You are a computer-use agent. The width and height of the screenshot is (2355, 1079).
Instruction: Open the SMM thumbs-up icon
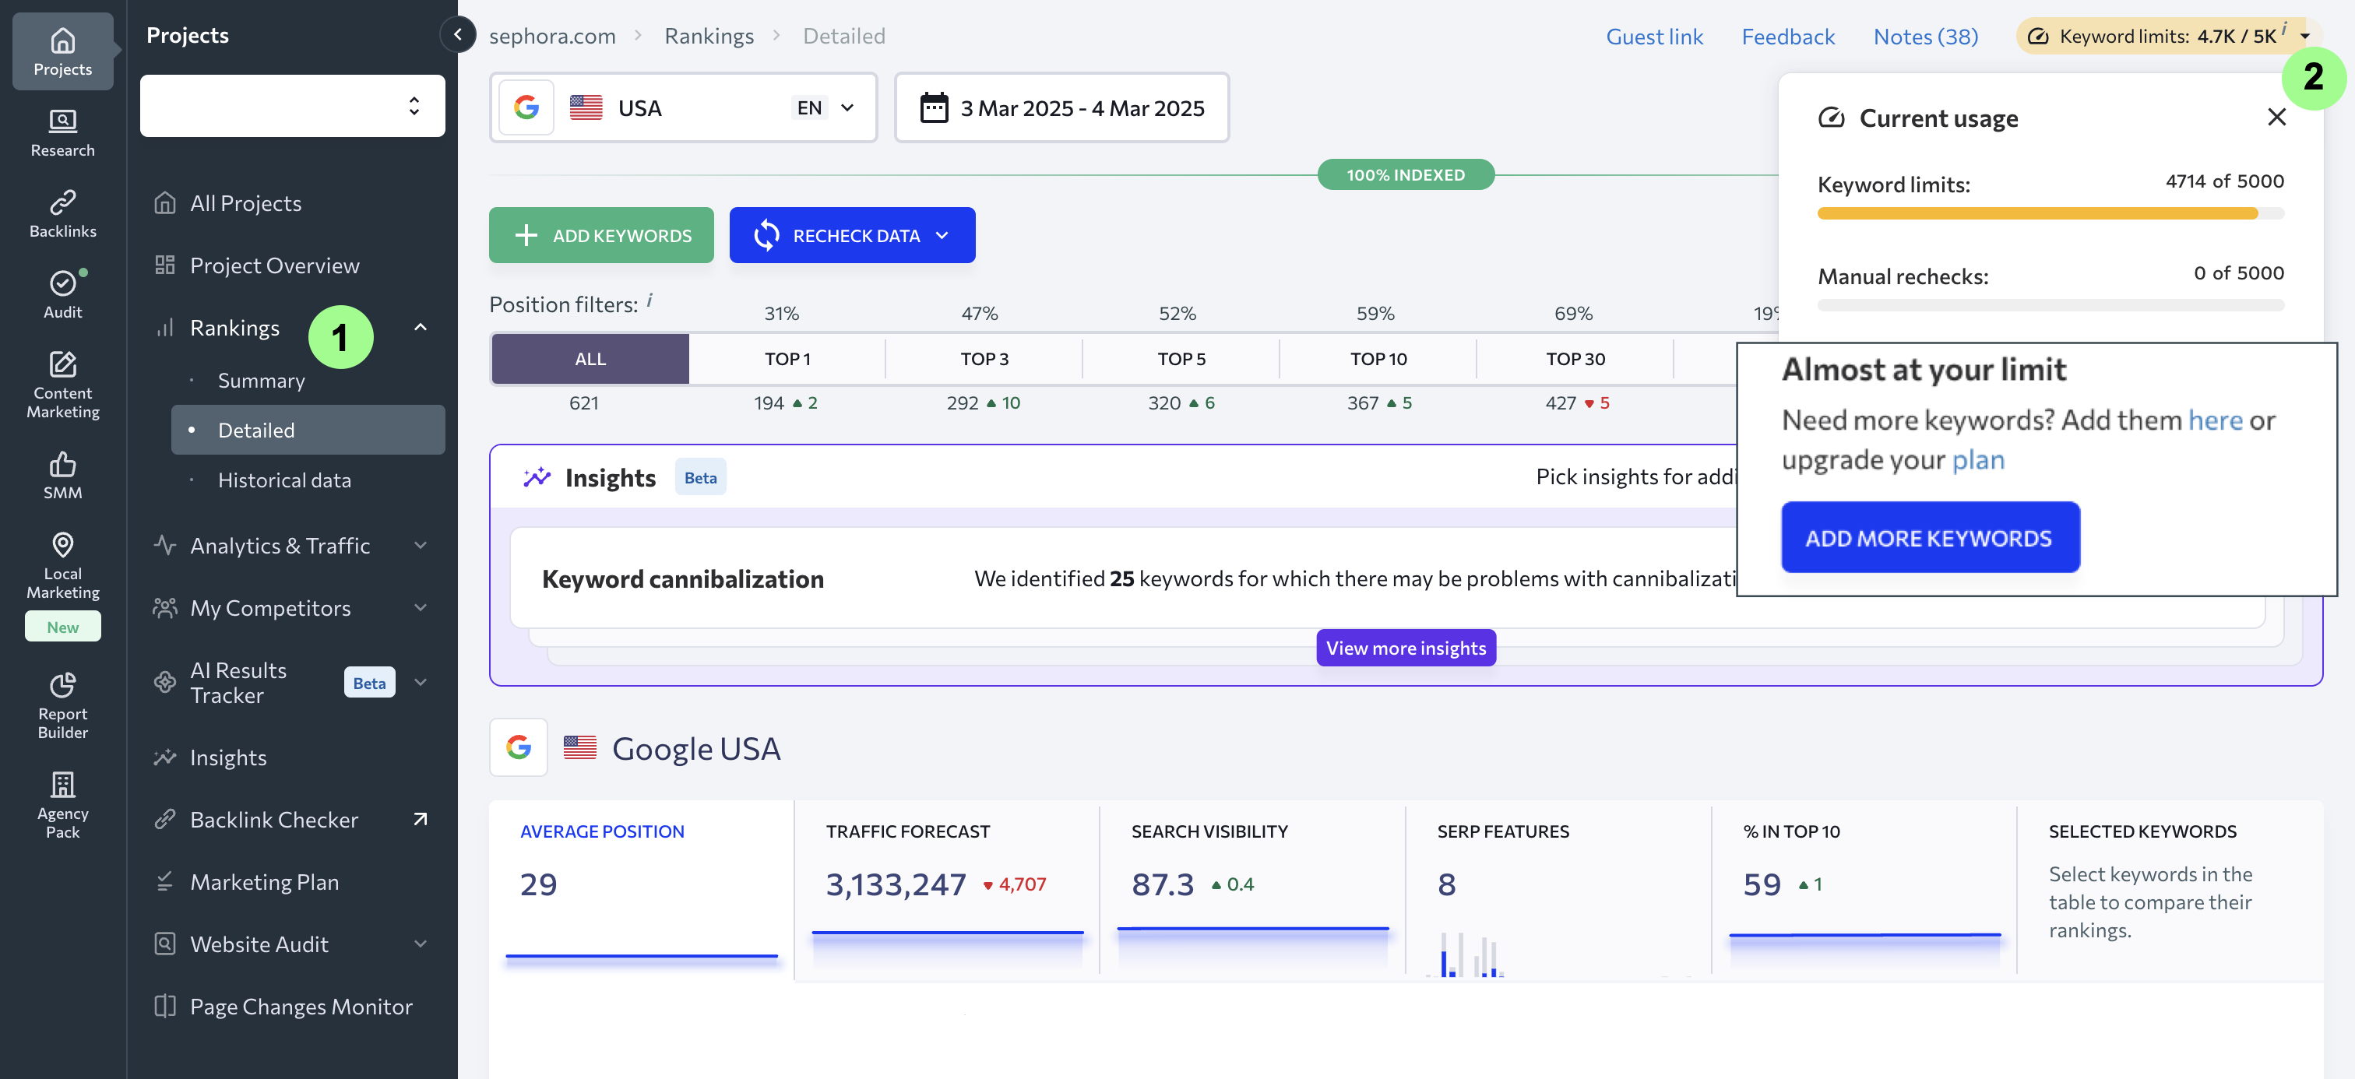click(x=62, y=464)
